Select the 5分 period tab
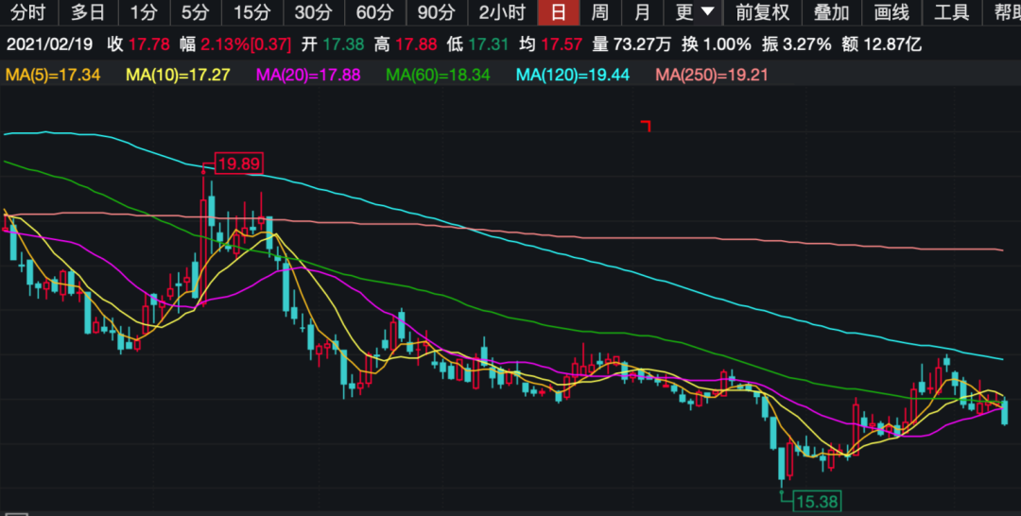Screen dimensions: 1021x516 [196, 12]
